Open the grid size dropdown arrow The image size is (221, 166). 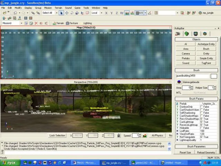tap(145, 13)
